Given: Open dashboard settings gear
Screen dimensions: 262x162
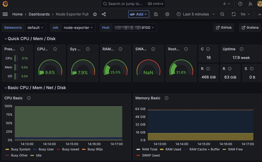Looking at the screenshot, I should [x=167, y=14].
